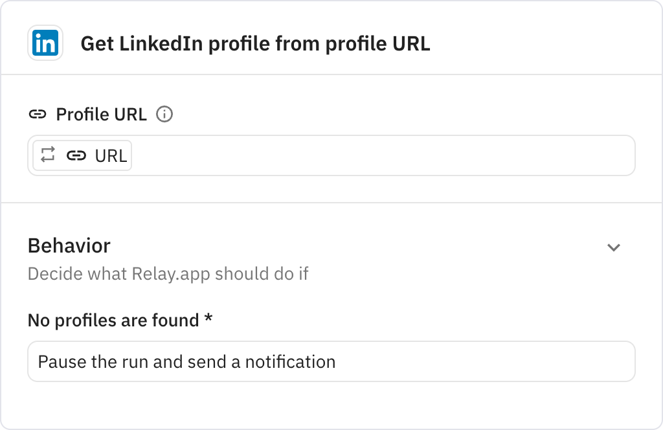Click the 'No profiles are found' field label
This screenshot has height=430, width=663.
pyautogui.click(x=120, y=320)
